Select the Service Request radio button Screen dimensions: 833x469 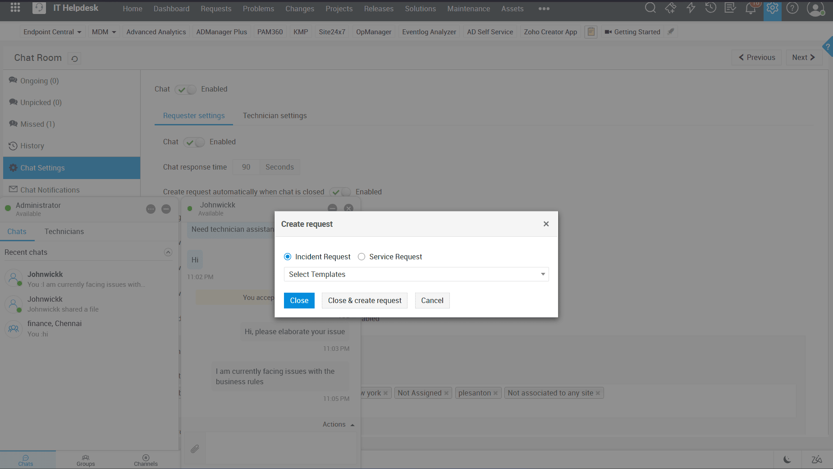pos(362,257)
